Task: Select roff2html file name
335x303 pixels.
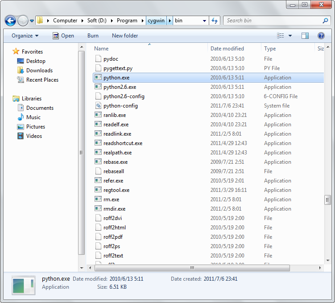Action: click(115, 228)
